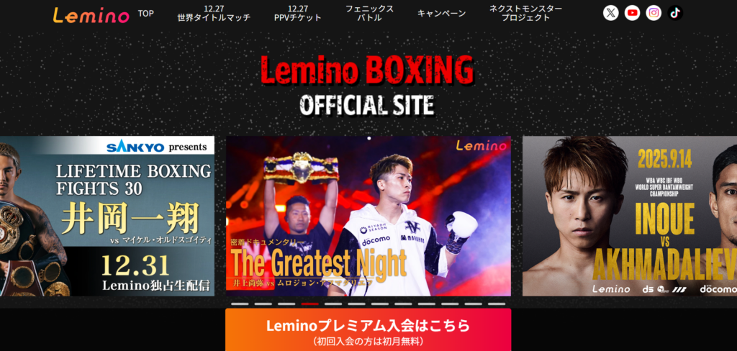The width and height of the screenshot is (737, 351).
Task: Open the キャンペーン page
Action: tap(441, 13)
